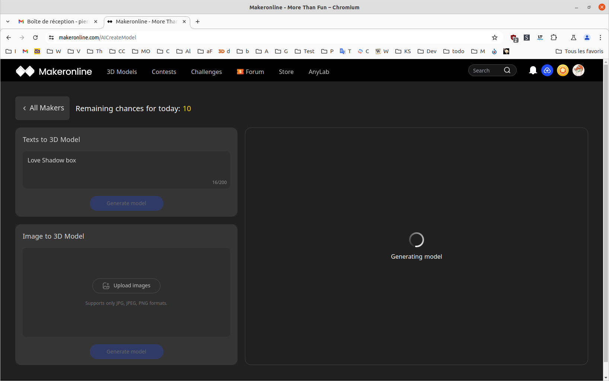Click Generate model under Texts to 3D
Viewport: 609px width, 381px height.
(x=126, y=203)
